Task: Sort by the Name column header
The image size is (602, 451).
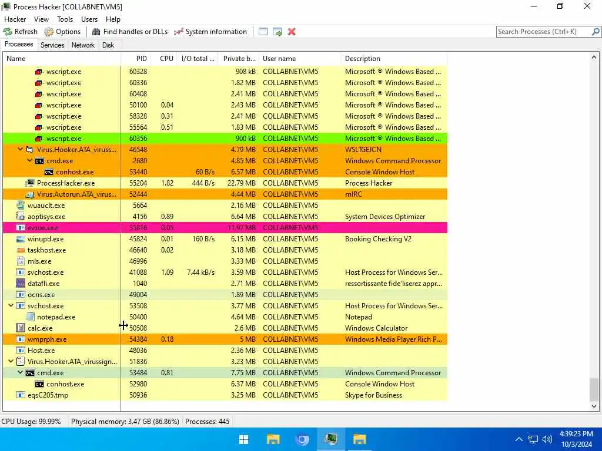Action: click(x=61, y=59)
